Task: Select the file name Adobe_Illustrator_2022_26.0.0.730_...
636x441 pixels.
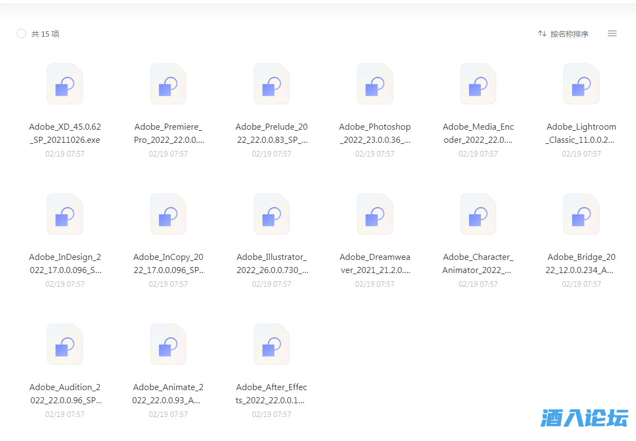Action: [272, 264]
